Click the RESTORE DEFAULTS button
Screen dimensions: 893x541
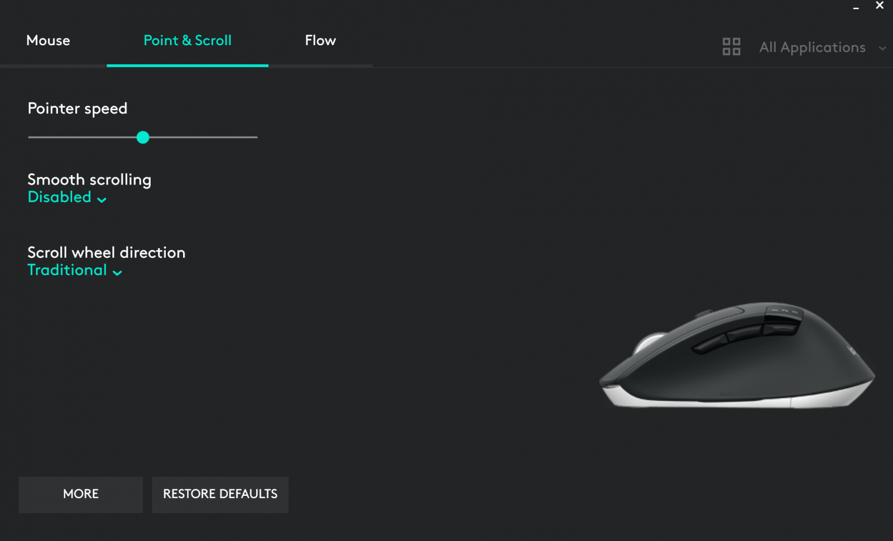(220, 494)
